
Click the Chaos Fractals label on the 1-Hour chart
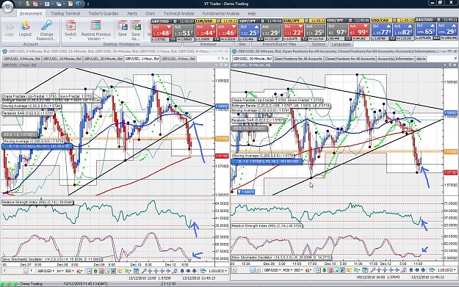coord(47,96)
